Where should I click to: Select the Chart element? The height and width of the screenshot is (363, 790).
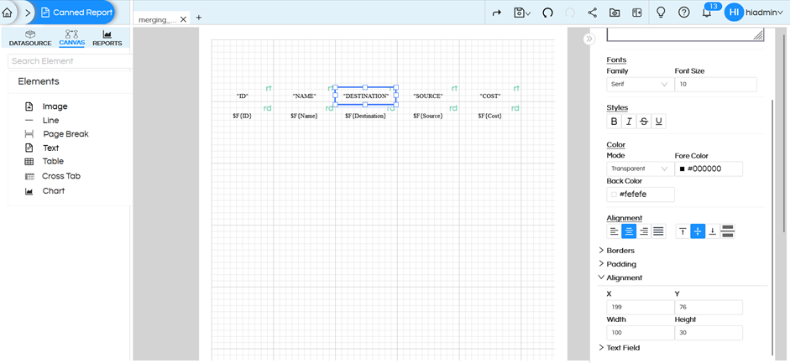point(53,191)
